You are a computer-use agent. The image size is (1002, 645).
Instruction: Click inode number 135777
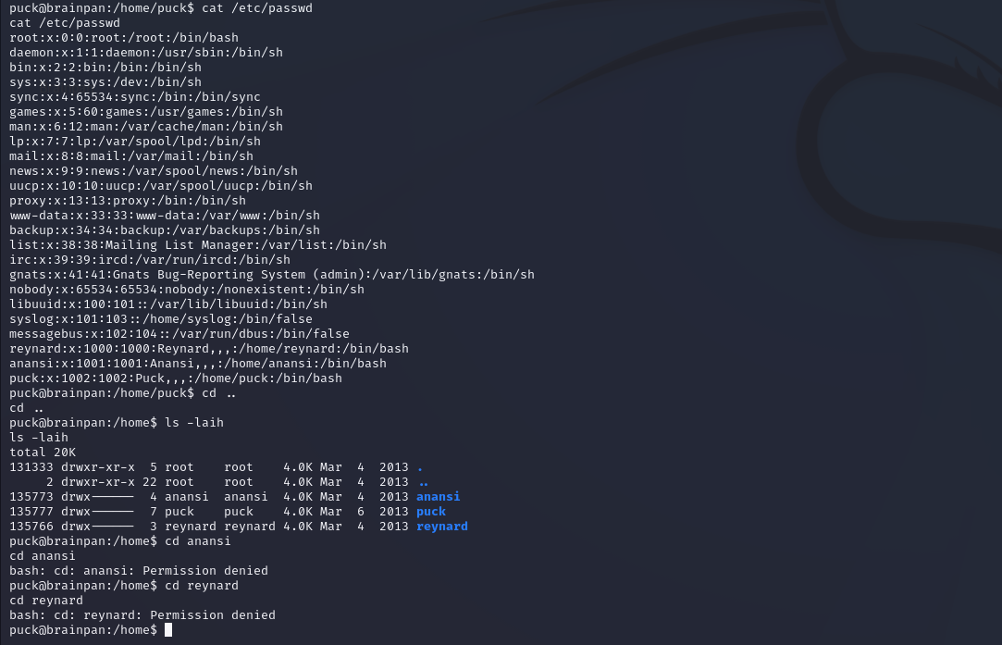point(31,512)
